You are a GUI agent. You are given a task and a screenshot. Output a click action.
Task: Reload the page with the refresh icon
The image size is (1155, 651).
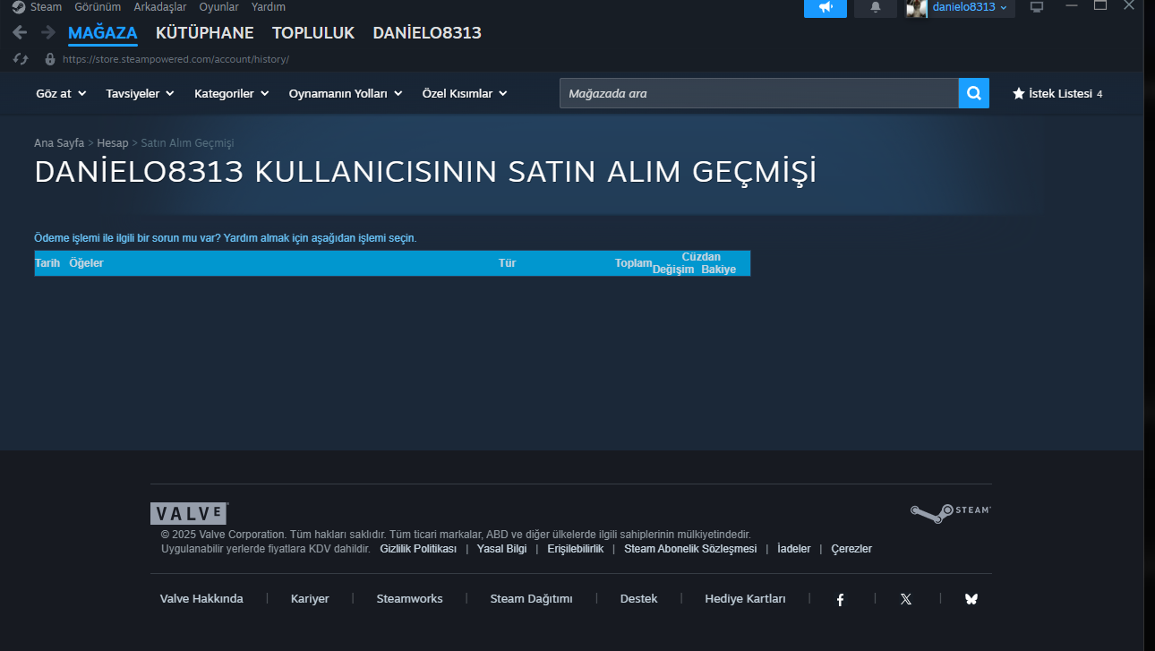(21, 59)
